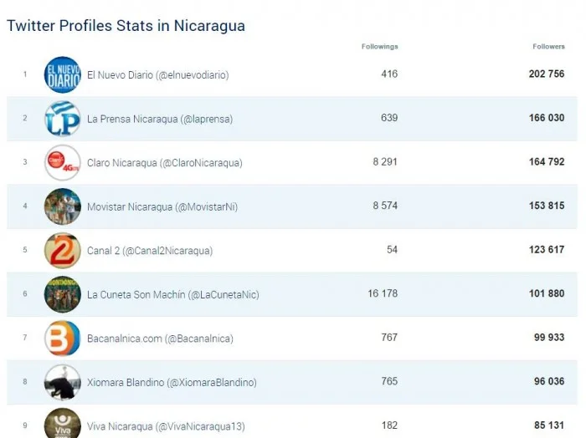The height and width of the screenshot is (438, 586).
Task: Select Xiomara Blandino profile photo
Action: point(63,382)
